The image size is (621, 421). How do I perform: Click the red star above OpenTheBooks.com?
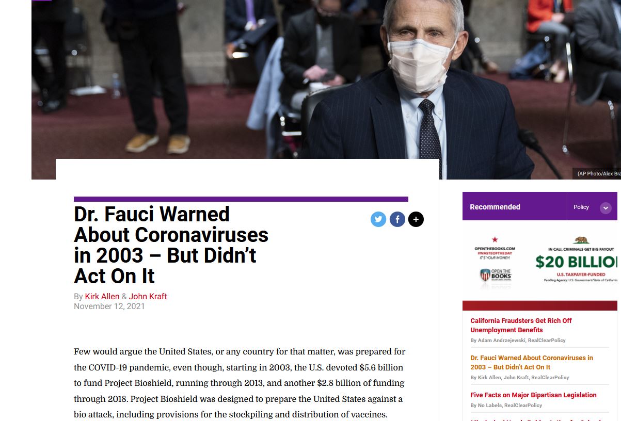point(495,239)
